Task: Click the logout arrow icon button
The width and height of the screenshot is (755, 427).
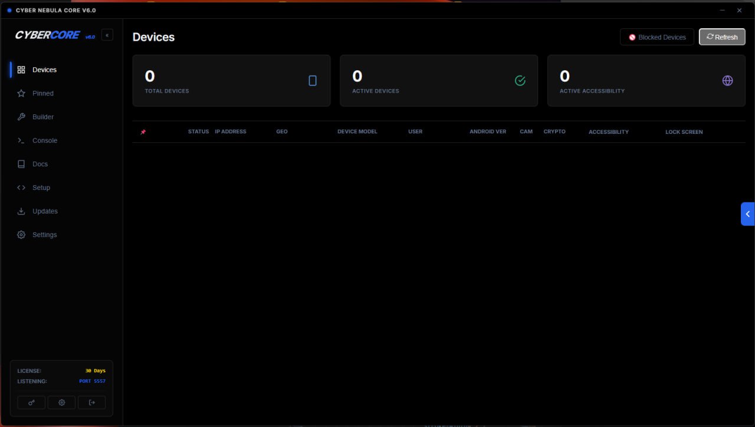Action: (x=91, y=402)
